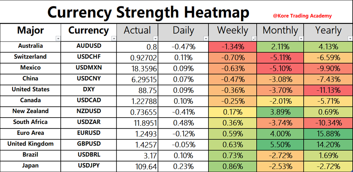
Task: Expand the Actual column filter dropdown
Action: [155, 39]
